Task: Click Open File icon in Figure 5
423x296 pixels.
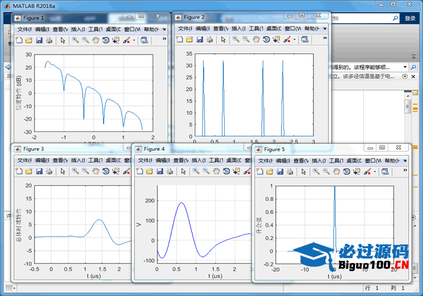Action: pos(270,172)
